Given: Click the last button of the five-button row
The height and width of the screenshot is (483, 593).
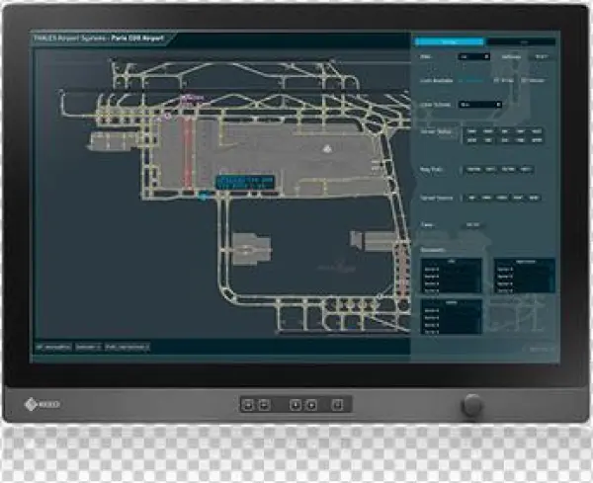Looking at the screenshot, I should tap(534, 198).
